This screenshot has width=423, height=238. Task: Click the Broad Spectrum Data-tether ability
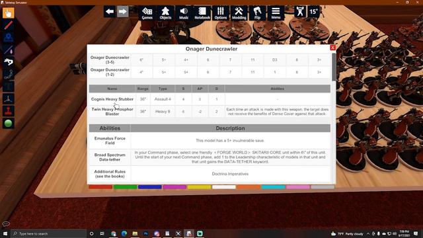tap(110, 157)
